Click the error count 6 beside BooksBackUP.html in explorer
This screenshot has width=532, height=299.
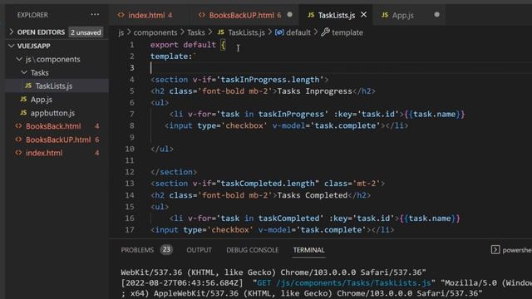pos(97,140)
